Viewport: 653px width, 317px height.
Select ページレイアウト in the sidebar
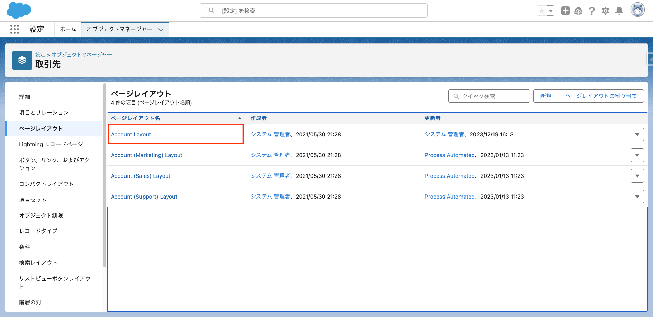pos(41,129)
